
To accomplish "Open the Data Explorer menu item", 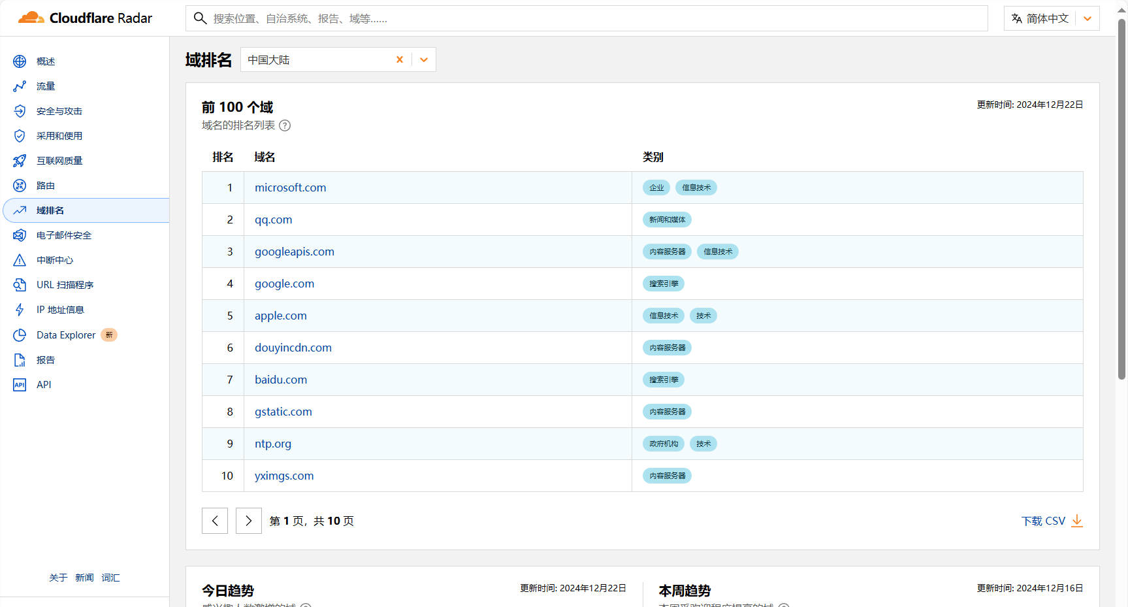I will 66,335.
